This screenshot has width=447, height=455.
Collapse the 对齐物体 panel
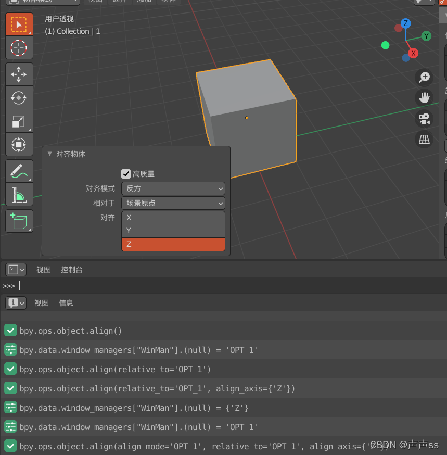pyautogui.click(x=49, y=154)
